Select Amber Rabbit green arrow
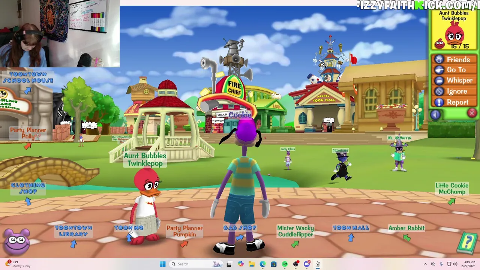The height and width of the screenshot is (270, 480). [406, 237]
